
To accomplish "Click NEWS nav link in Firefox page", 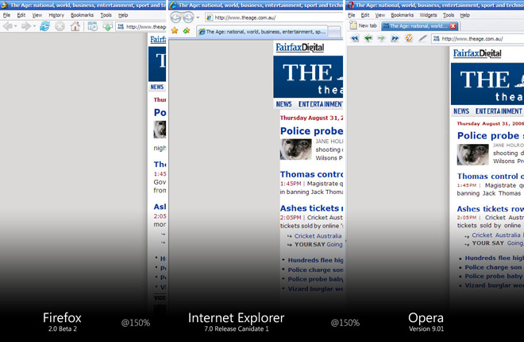I will (x=157, y=87).
